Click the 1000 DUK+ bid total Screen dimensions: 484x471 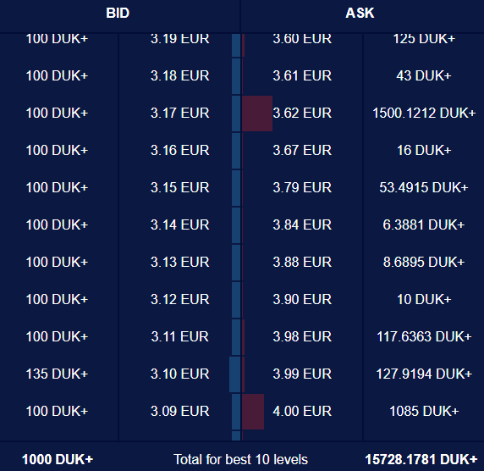tap(58, 460)
